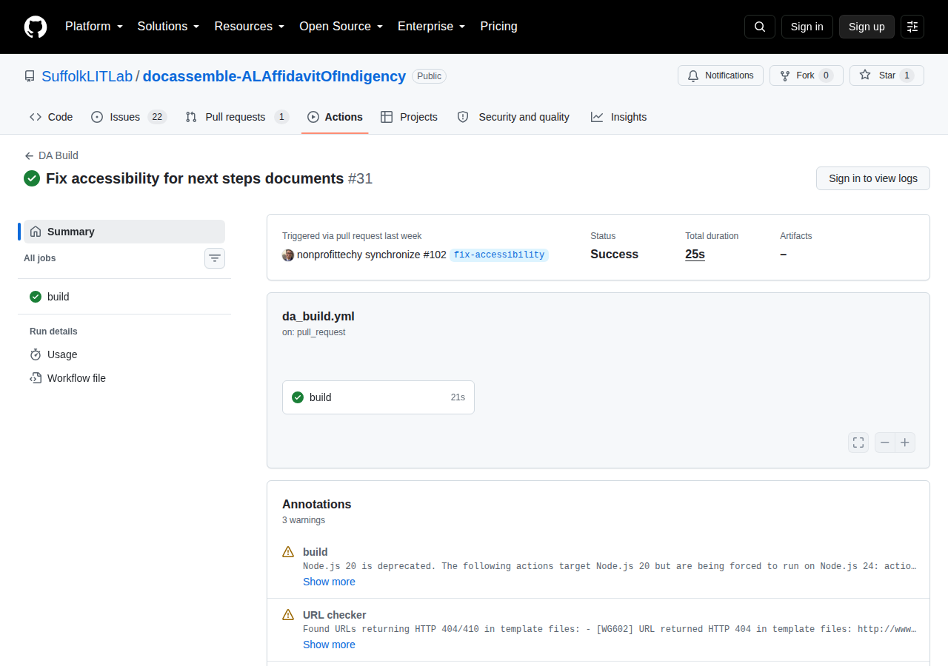Image resolution: width=948 pixels, height=666 pixels.
Task: Switch to the Issues tab
Action: tap(129, 117)
